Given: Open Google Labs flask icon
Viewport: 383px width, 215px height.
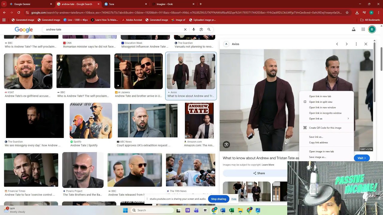Looking at the screenshot, I should point(353,29).
